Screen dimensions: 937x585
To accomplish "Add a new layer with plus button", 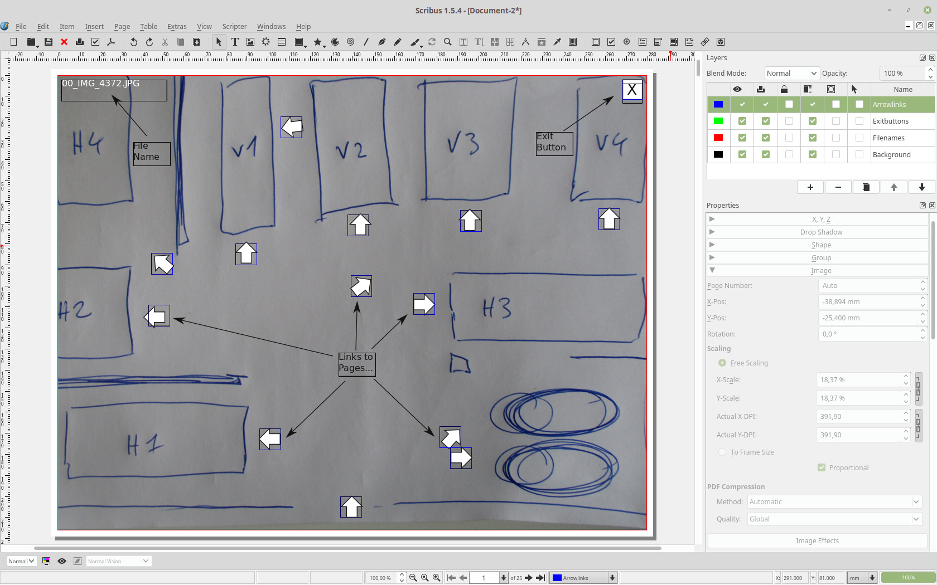I will [x=810, y=187].
